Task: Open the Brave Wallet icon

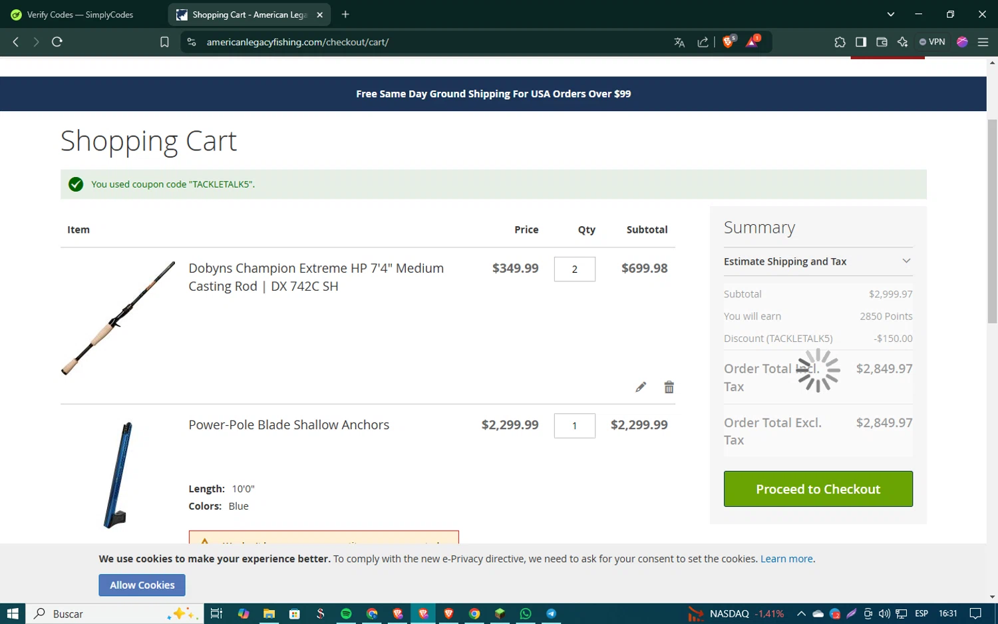Action: [882, 42]
